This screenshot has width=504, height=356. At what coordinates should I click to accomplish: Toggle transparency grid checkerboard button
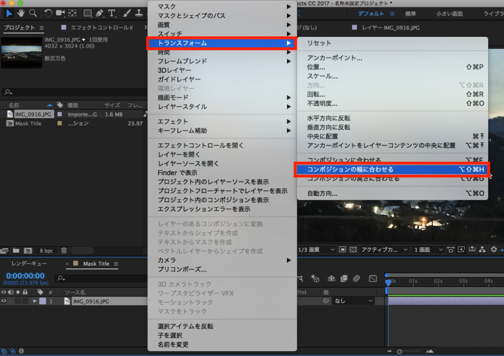pyautogui.click(x=353, y=250)
